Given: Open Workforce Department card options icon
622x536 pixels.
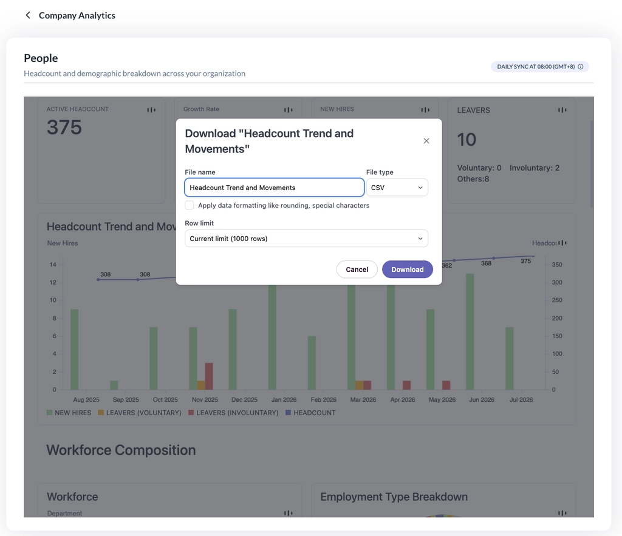Looking at the screenshot, I should tap(288, 513).
